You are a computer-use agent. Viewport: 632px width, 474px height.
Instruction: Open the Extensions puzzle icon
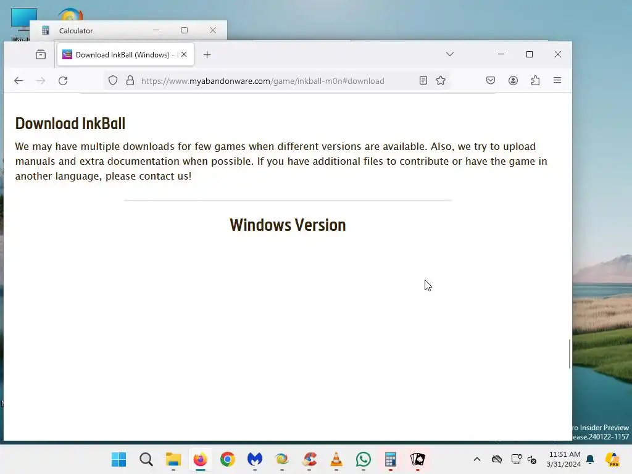click(x=535, y=81)
